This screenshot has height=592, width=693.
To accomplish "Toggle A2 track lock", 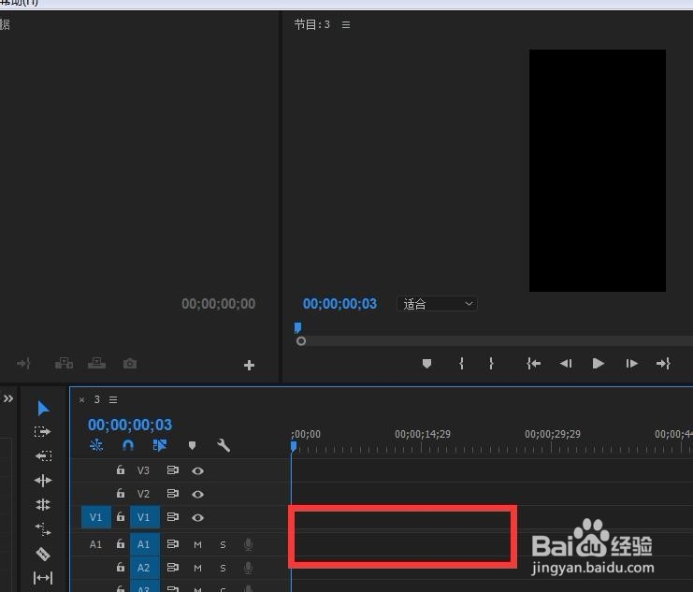I will 121,567.
